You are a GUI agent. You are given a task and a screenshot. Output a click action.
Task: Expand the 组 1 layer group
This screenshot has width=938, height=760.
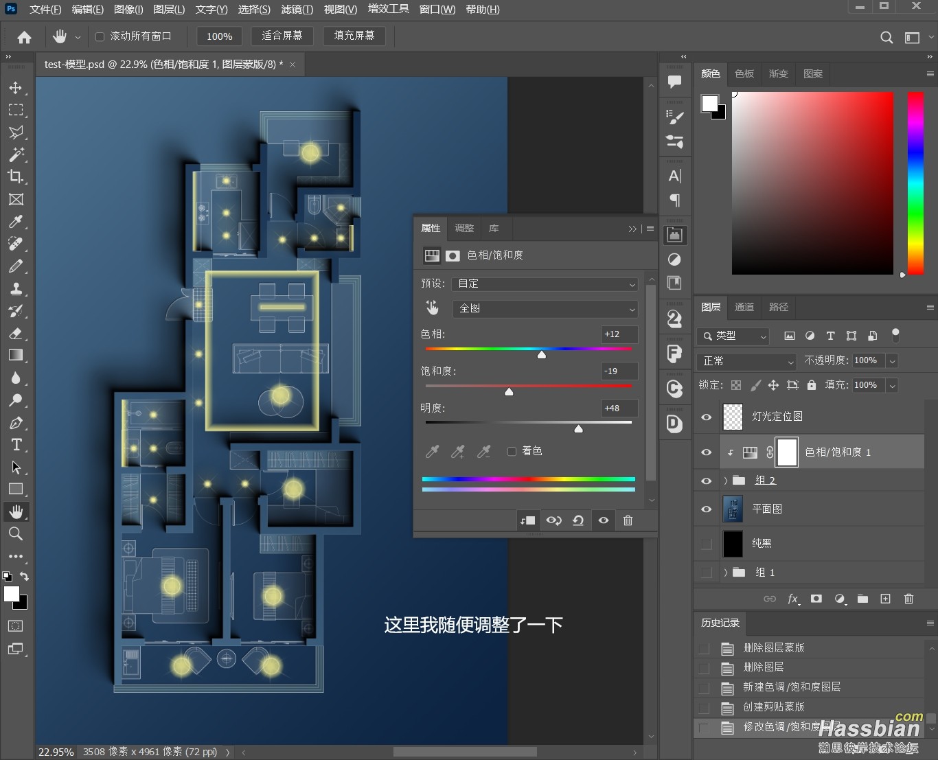coord(725,573)
